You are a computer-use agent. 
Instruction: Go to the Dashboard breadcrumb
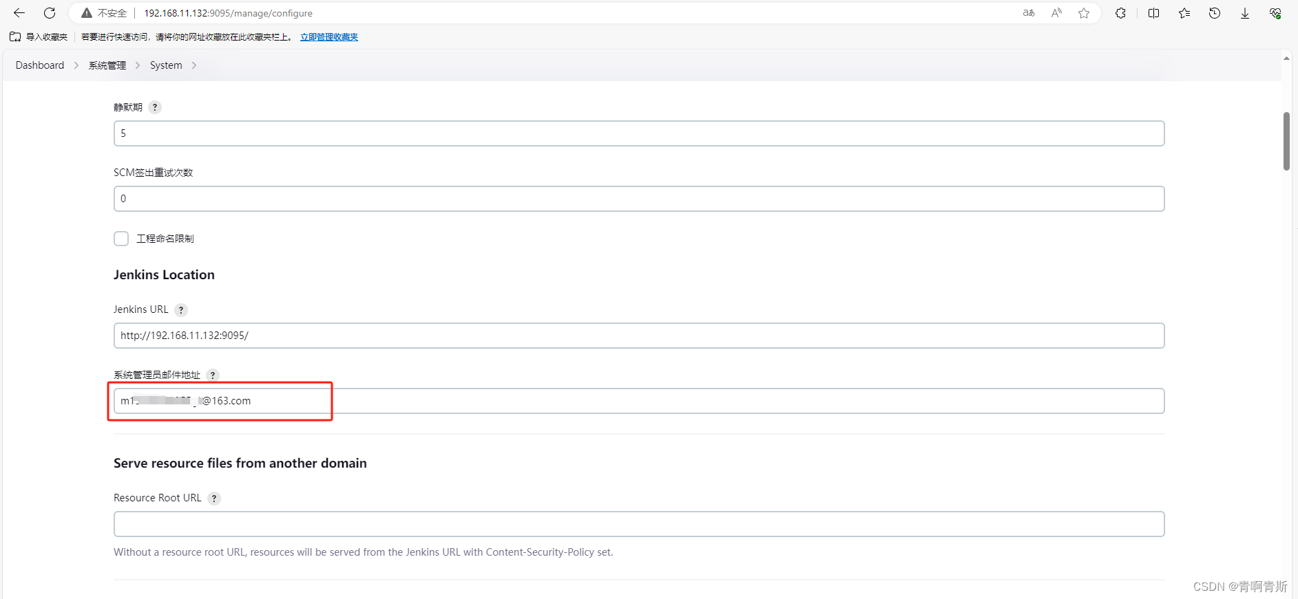[x=40, y=65]
